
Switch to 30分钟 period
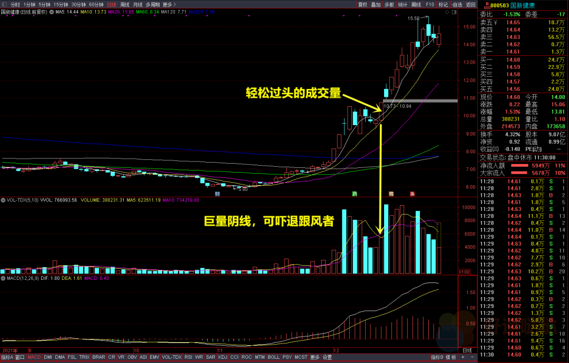click(x=79, y=4)
